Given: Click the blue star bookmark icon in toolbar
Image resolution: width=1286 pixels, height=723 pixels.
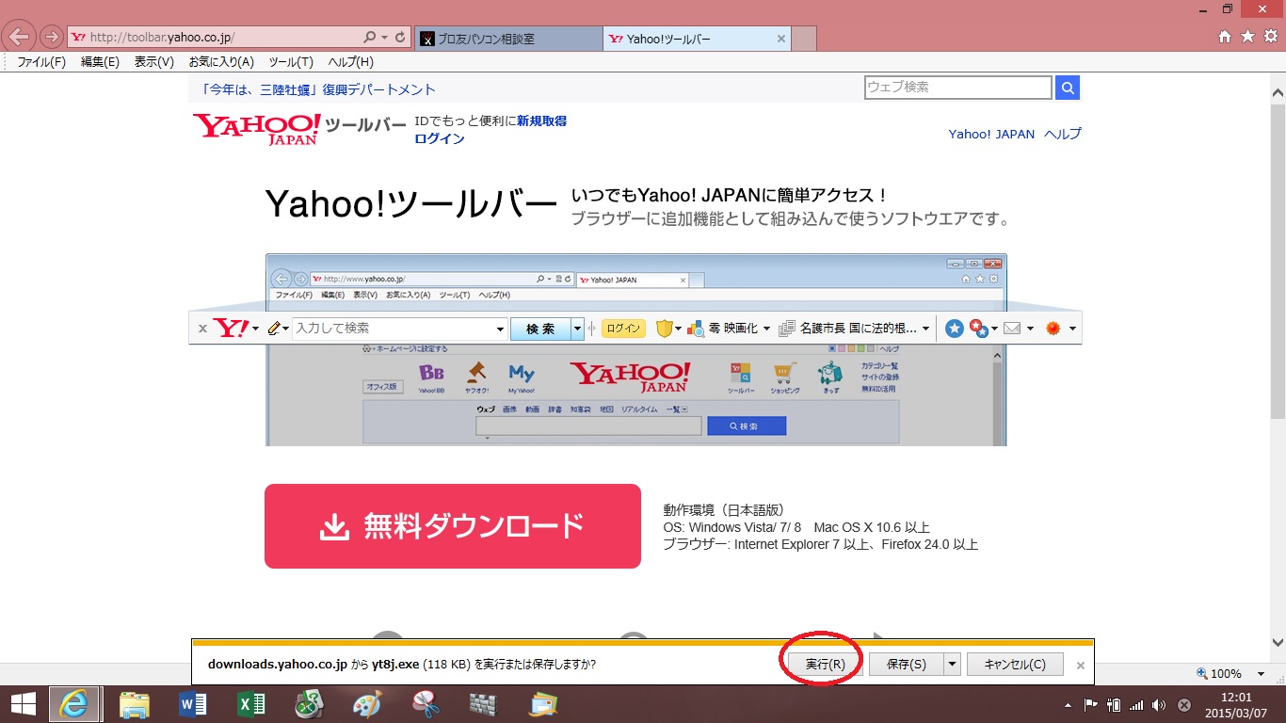Looking at the screenshot, I should click(955, 329).
